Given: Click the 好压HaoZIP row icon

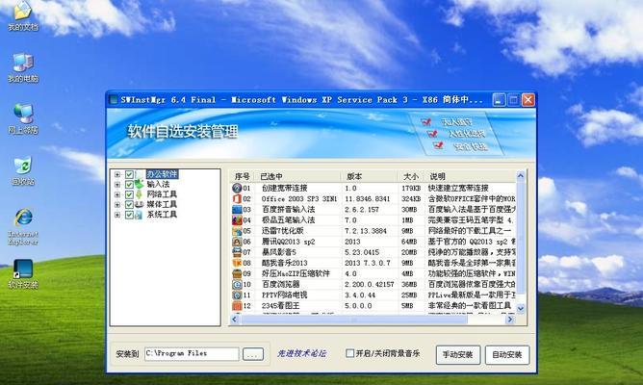Looking at the screenshot, I should [237, 273].
